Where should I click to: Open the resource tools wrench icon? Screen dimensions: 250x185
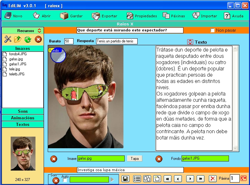coord(8,39)
